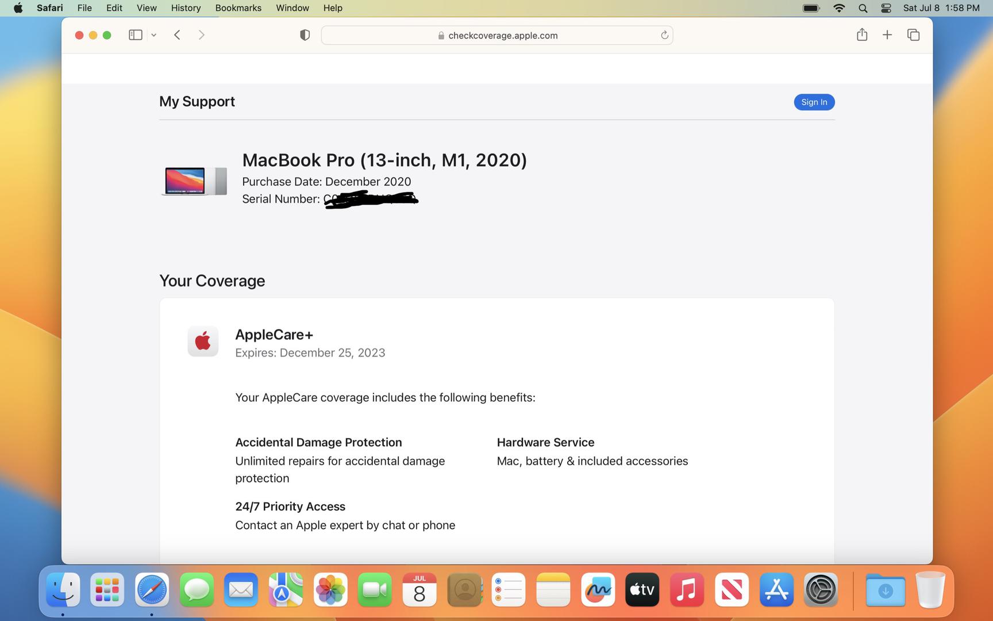Go forward to the next page
This screenshot has height=621, width=993.
(201, 35)
